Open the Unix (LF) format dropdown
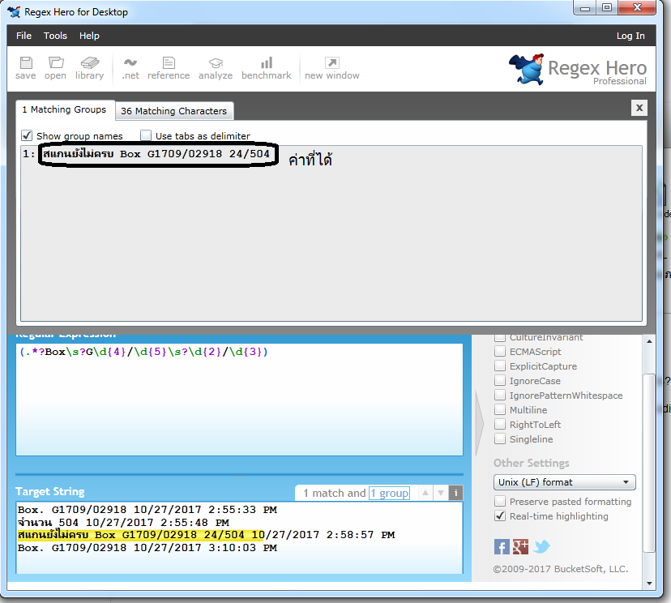 click(x=565, y=482)
